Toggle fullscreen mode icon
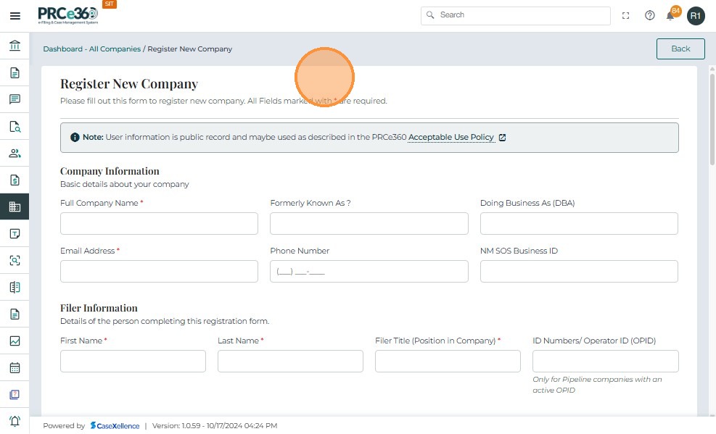This screenshot has height=434, width=716. click(626, 15)
